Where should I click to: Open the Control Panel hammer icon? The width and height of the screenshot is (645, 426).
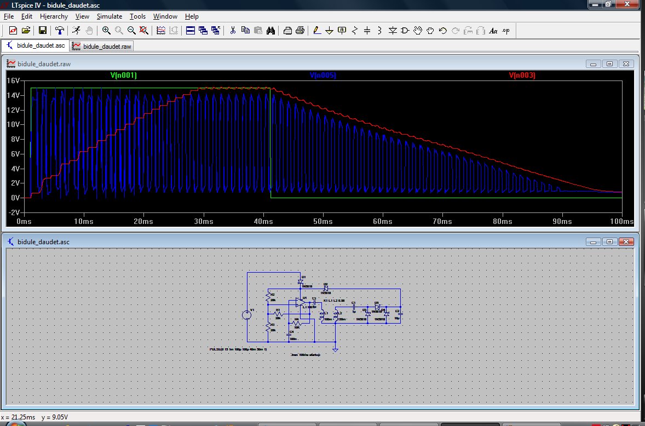(x=60, y=31)
